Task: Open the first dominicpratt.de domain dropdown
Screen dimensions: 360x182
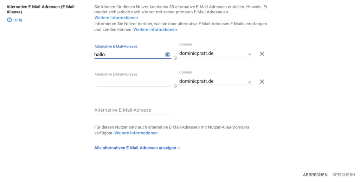Action: (x=216, y=54)
